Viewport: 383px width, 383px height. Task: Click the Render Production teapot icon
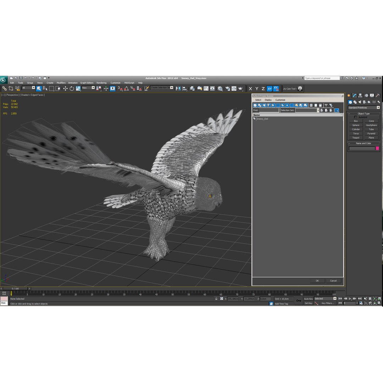[240, 88]
